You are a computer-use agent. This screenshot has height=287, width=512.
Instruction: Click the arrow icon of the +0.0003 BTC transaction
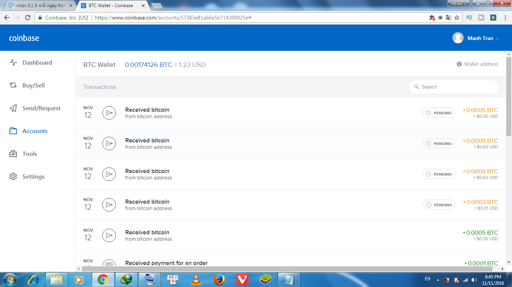tap(109, 205)
